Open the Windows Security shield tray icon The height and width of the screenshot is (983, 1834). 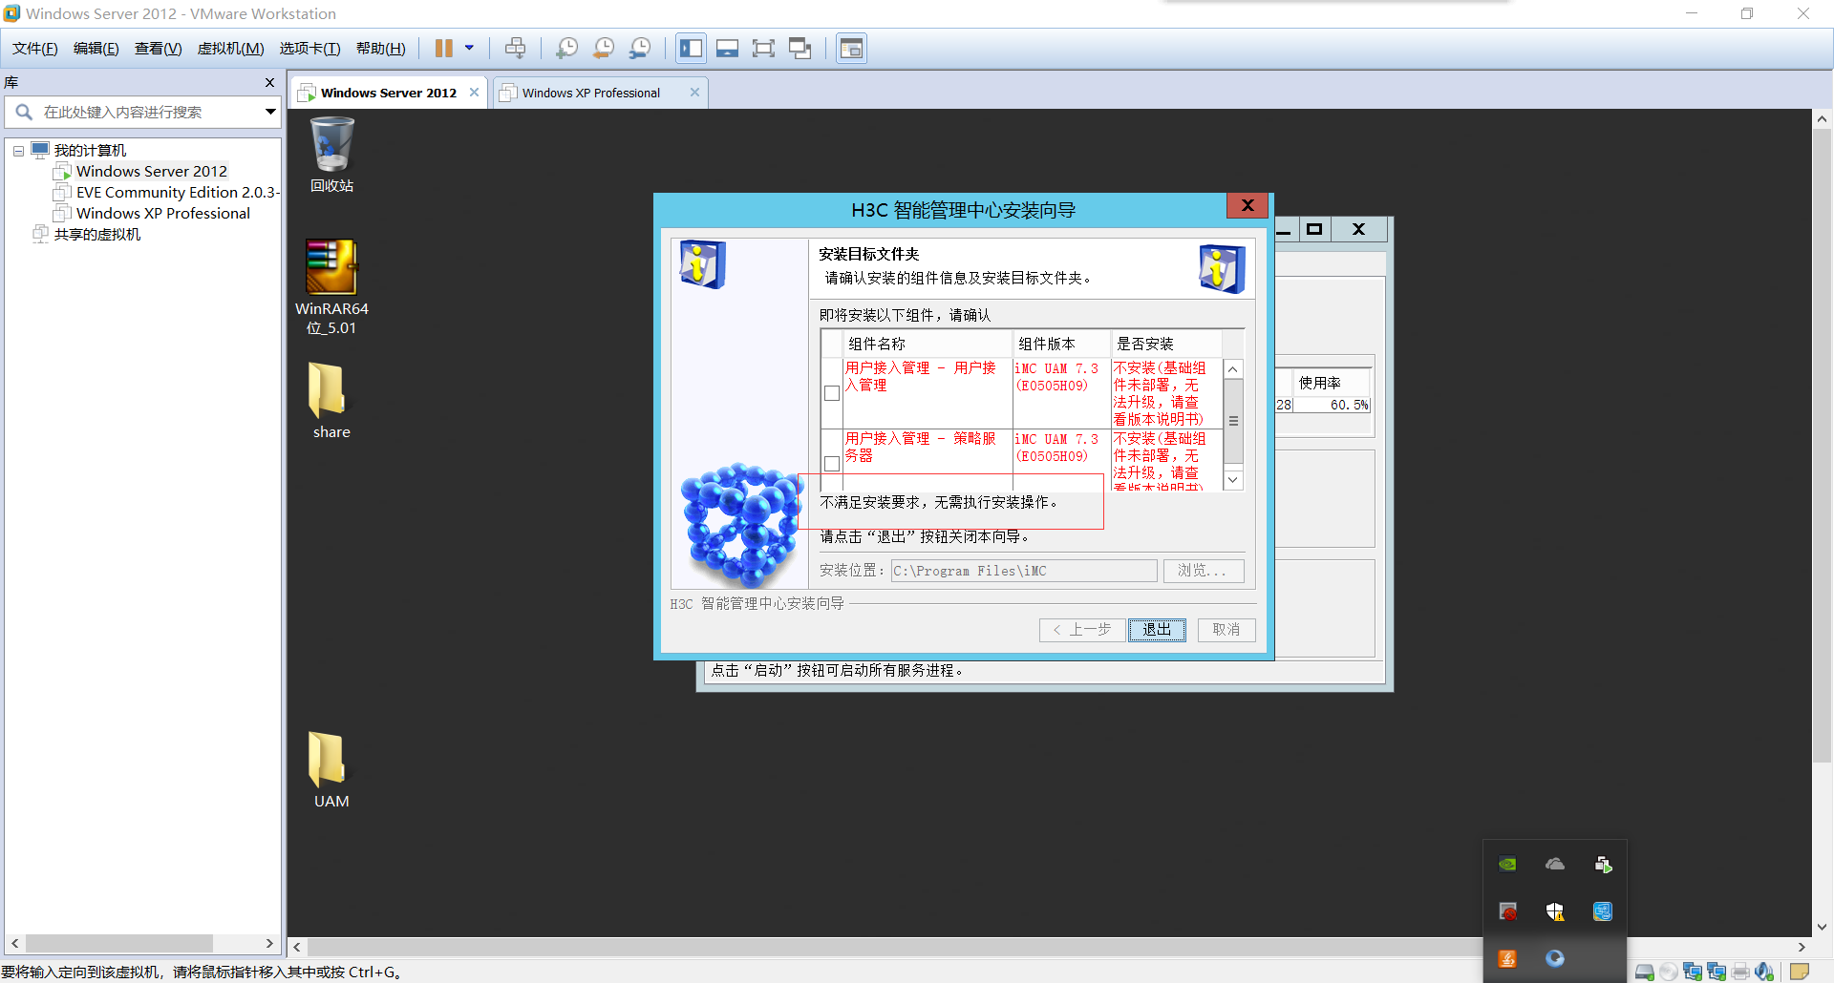1555,911
